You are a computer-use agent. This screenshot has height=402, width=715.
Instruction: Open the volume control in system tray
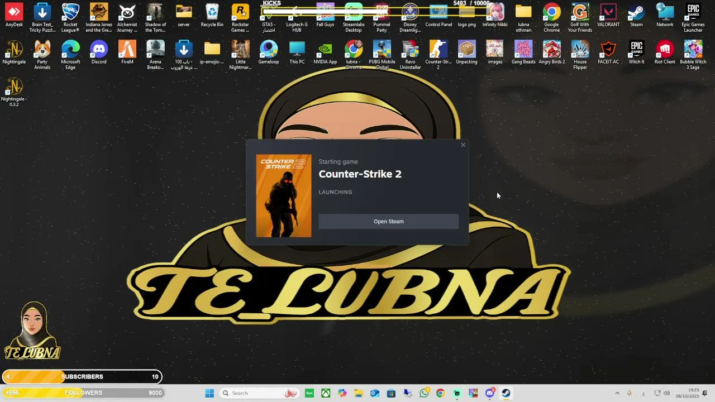click(x=666, y=393)
